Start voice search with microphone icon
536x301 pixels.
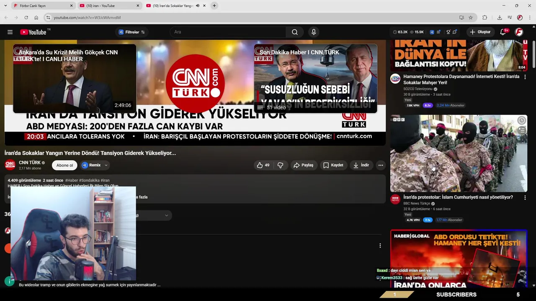[314, 32]
